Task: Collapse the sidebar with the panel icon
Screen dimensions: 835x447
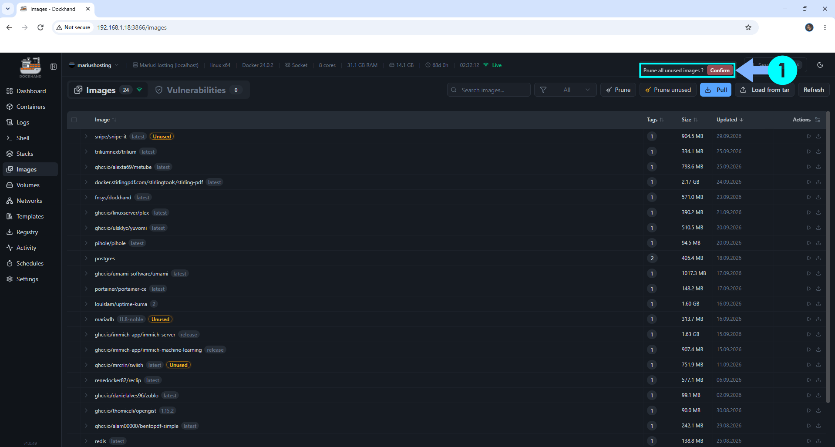Action: pos(54,67)
